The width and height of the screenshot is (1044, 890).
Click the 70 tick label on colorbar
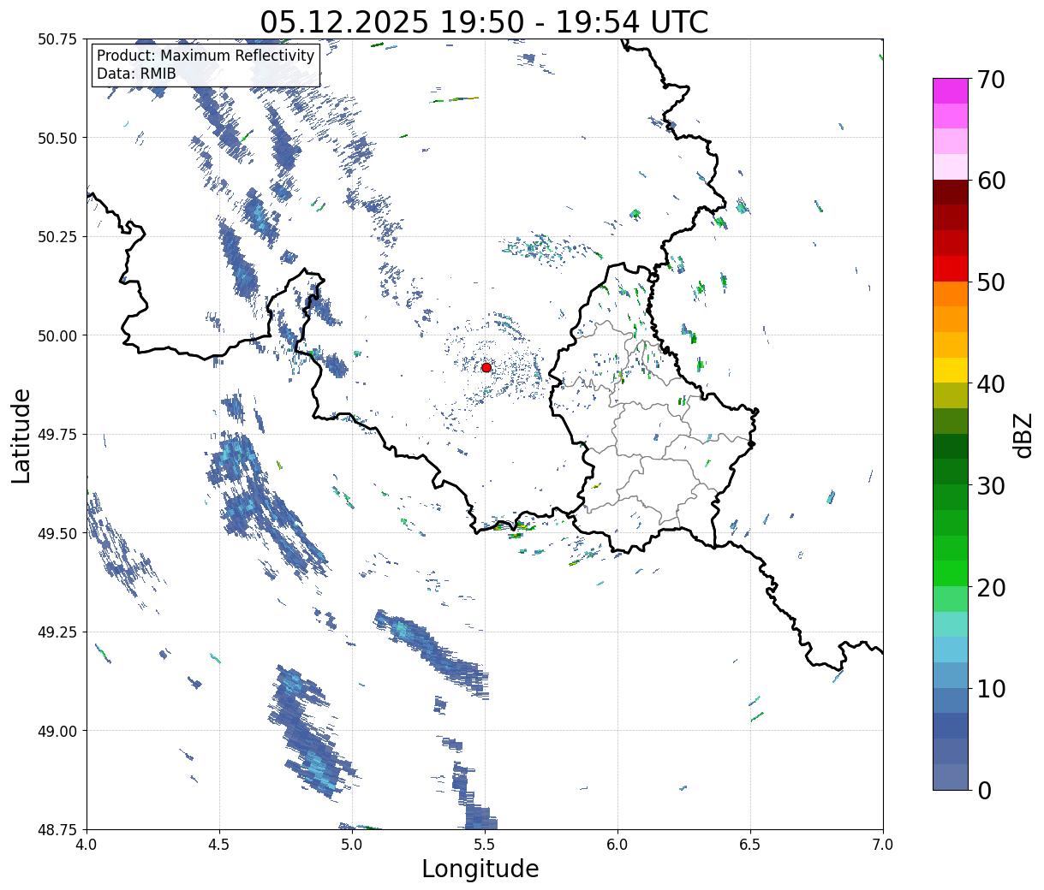pyautogui.click(x=990, y=80)
